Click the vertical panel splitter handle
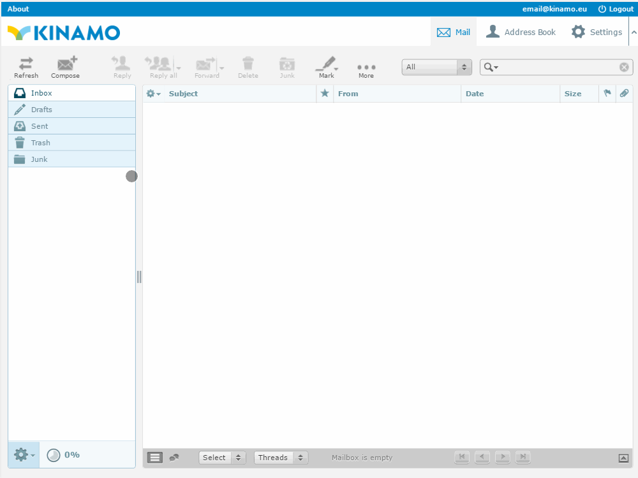638x478 pixels. click(x=139, y=277)
